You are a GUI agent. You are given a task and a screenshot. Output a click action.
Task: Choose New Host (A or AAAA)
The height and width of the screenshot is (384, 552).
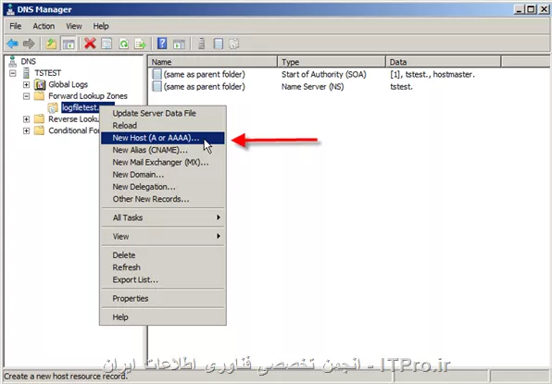click(x=163, y=138)
